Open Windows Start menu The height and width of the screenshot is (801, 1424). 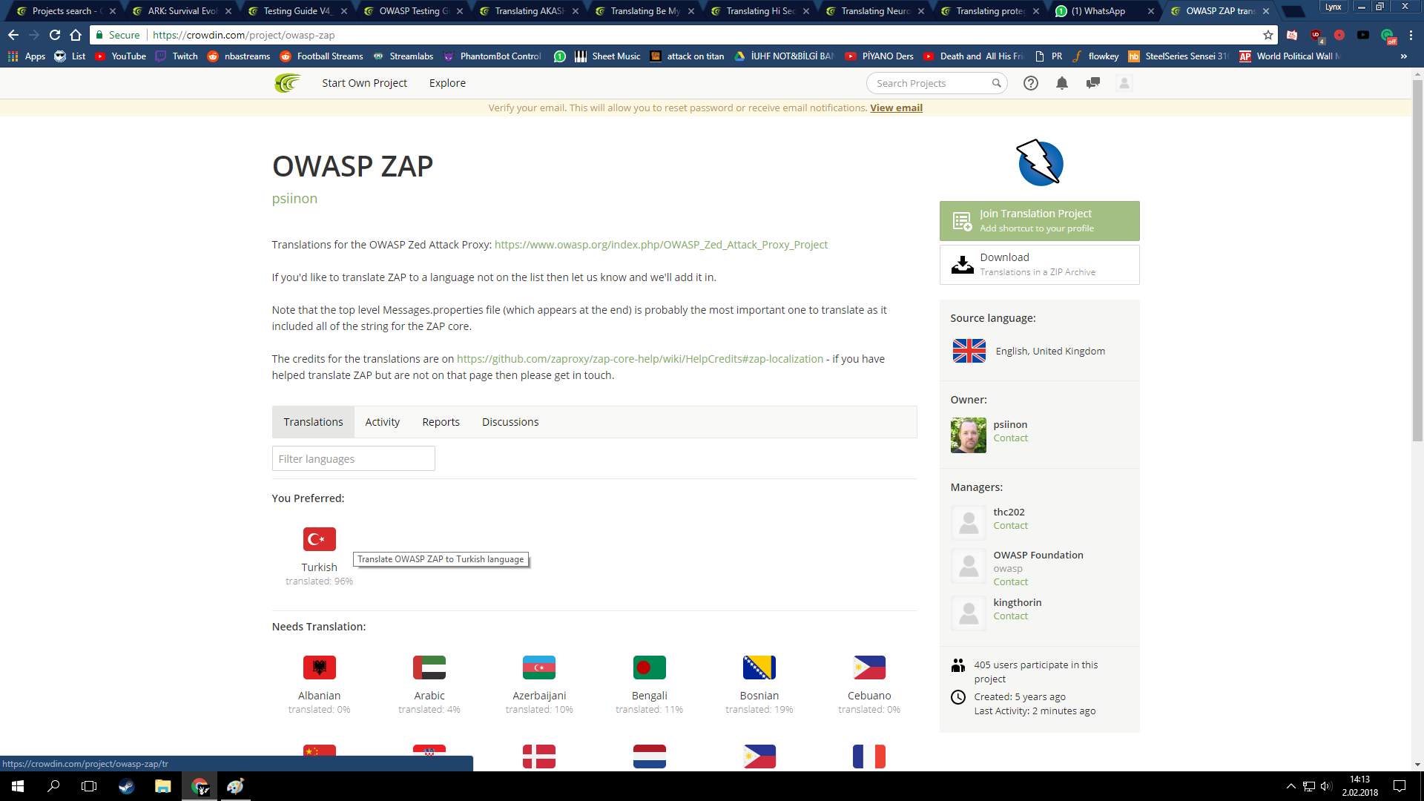pos(18,786)
